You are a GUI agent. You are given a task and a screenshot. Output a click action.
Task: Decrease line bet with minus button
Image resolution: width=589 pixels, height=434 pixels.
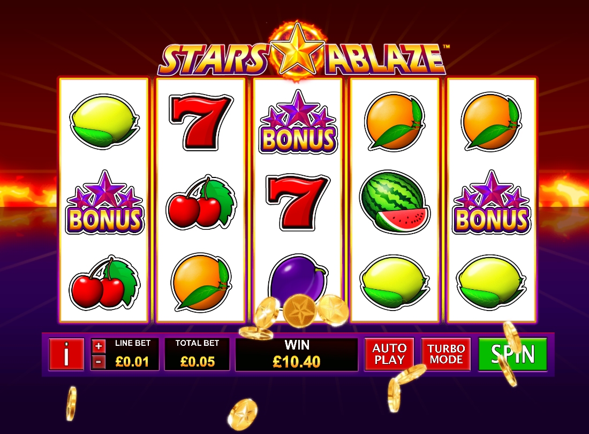(x=99, y=362)
